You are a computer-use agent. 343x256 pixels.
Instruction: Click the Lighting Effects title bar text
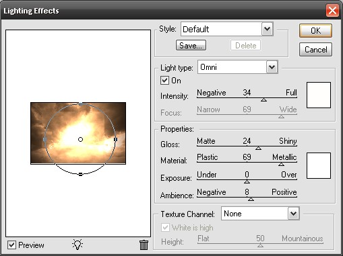31,11
